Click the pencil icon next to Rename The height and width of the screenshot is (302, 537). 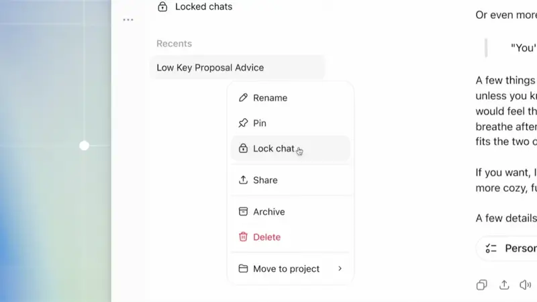(243, 97)
